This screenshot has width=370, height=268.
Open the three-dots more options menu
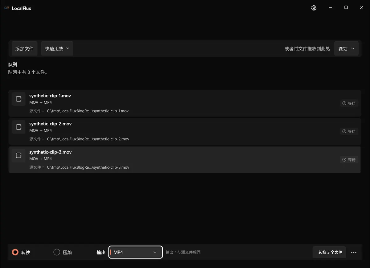[x=354, y=252]
